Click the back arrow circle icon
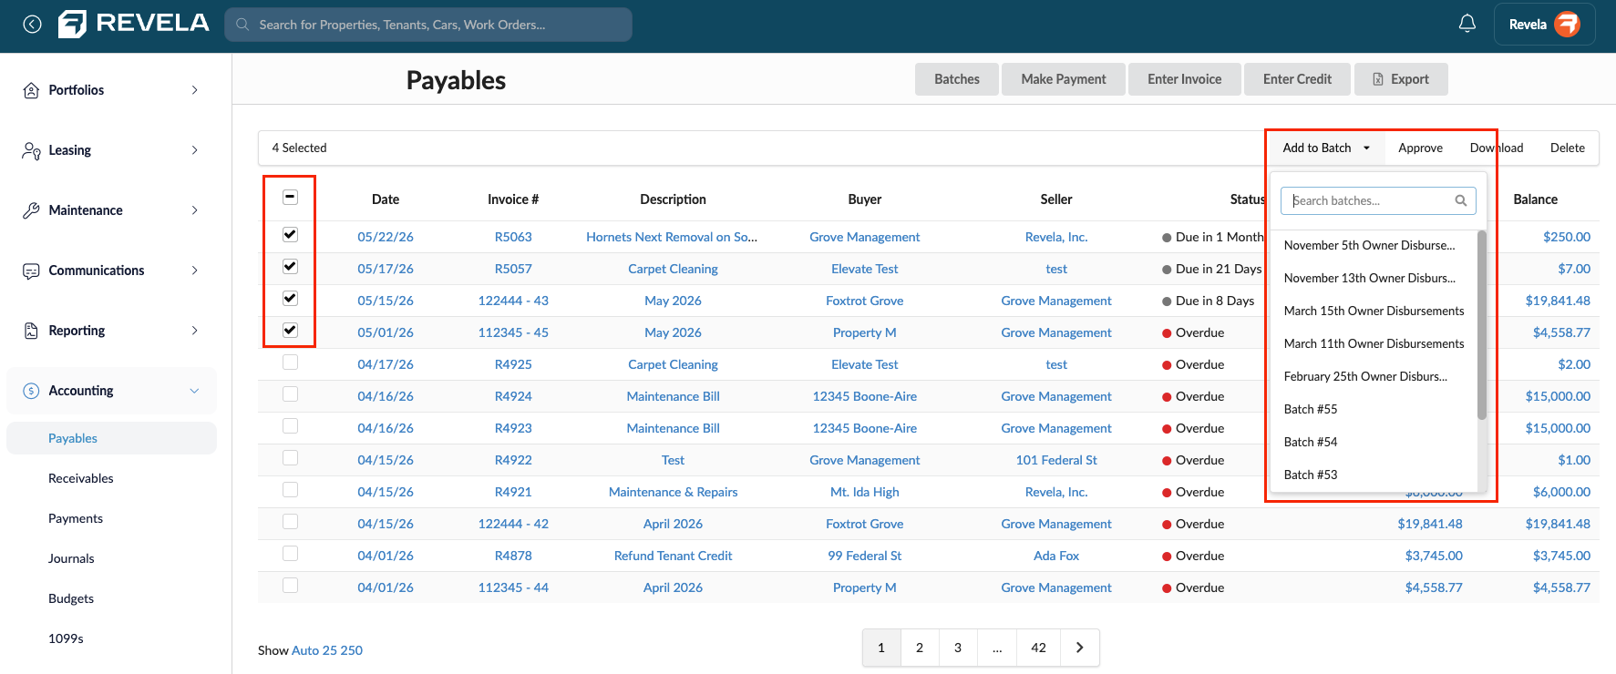 [x=32, y=25]
